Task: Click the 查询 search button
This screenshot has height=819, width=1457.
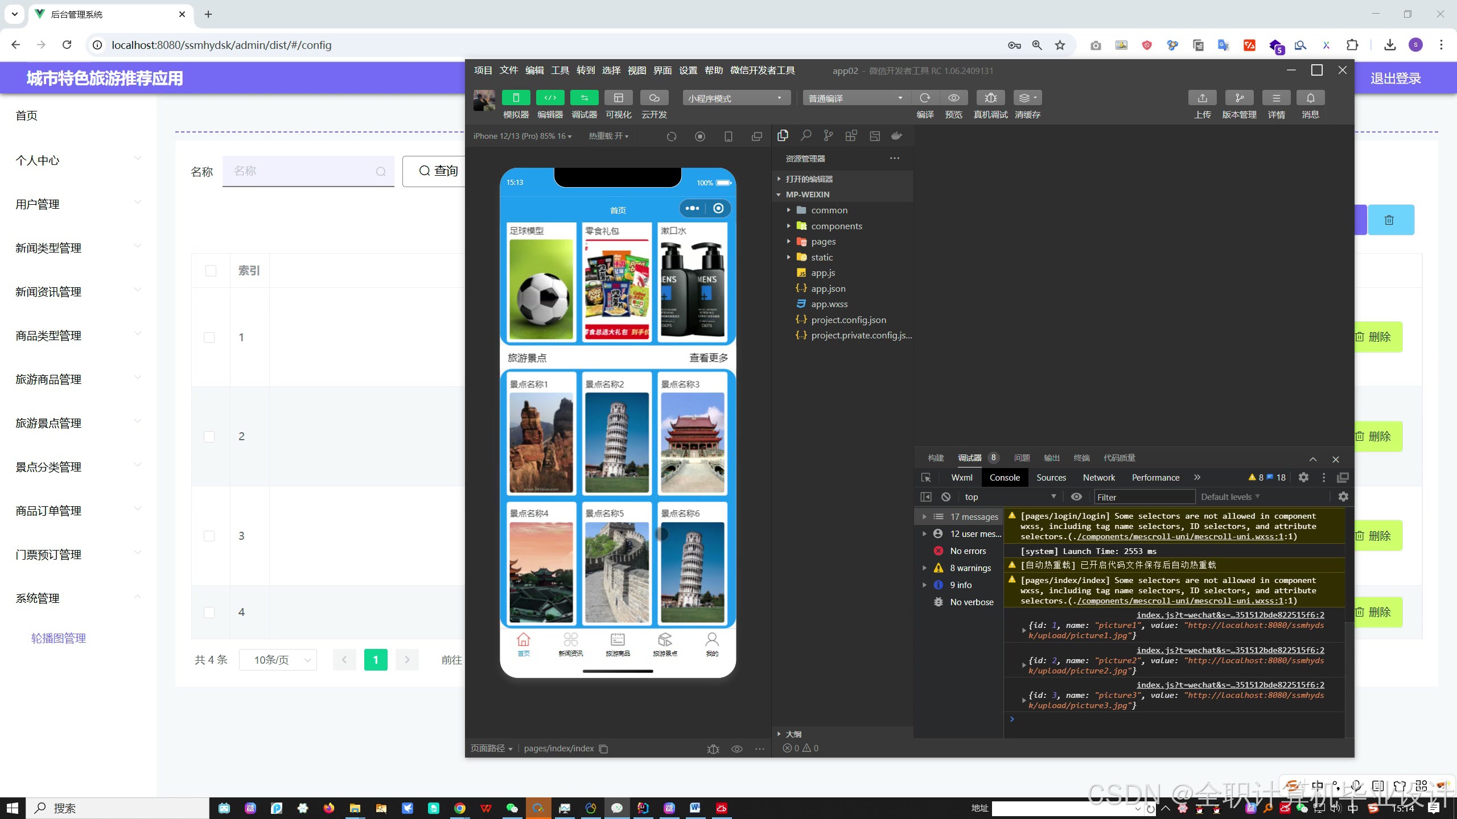Action: (x=437, y=171)
